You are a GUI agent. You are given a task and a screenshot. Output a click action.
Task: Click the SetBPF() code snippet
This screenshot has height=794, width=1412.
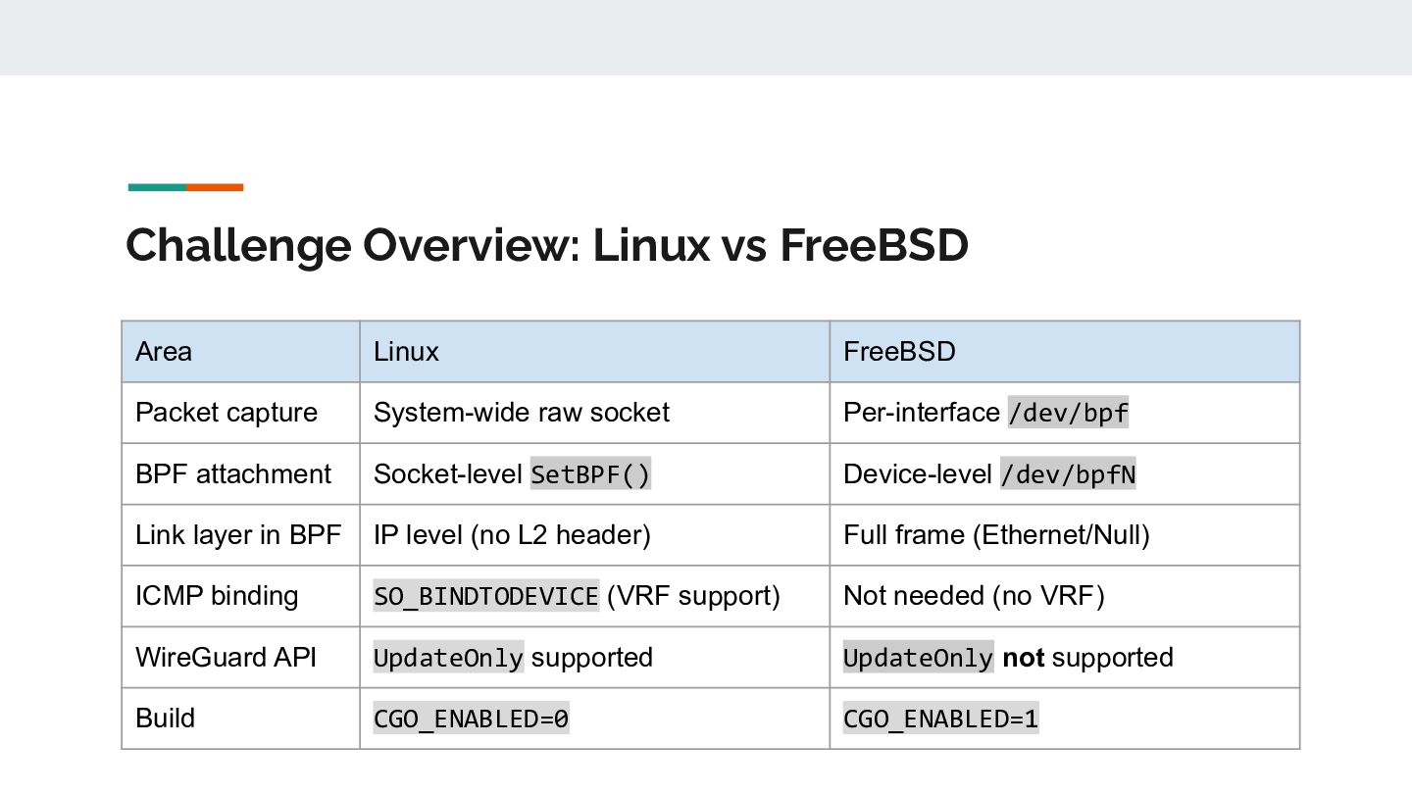pyautogui.click(x=590, y=475)
